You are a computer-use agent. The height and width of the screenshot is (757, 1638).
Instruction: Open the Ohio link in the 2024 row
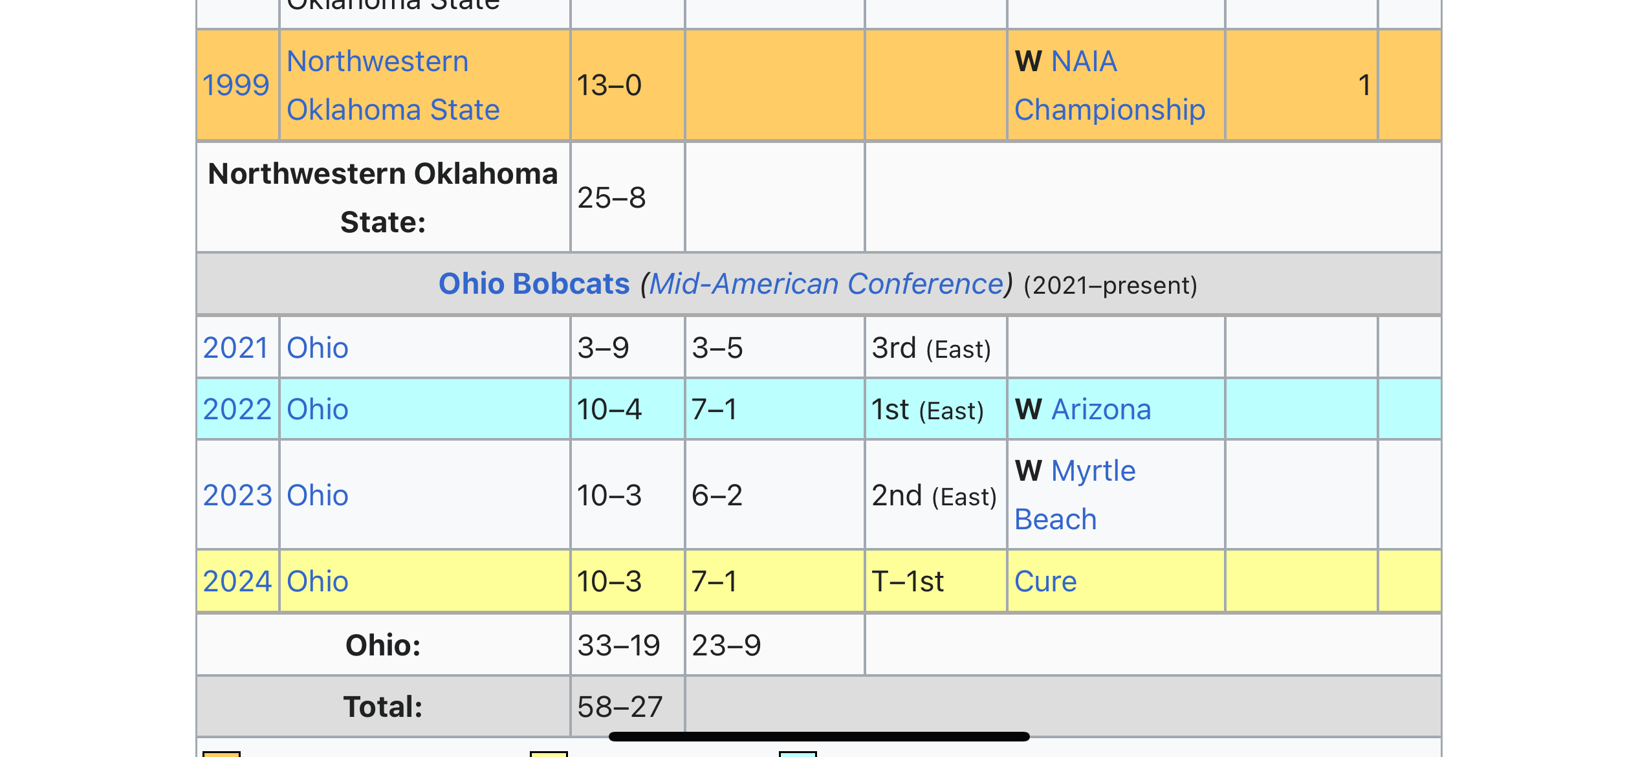[318, 582]
